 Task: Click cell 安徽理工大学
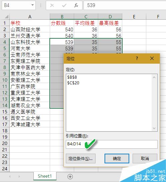point(30,80)
